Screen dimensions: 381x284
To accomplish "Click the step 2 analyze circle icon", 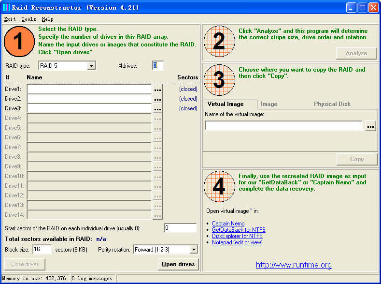I will (219, 42).
